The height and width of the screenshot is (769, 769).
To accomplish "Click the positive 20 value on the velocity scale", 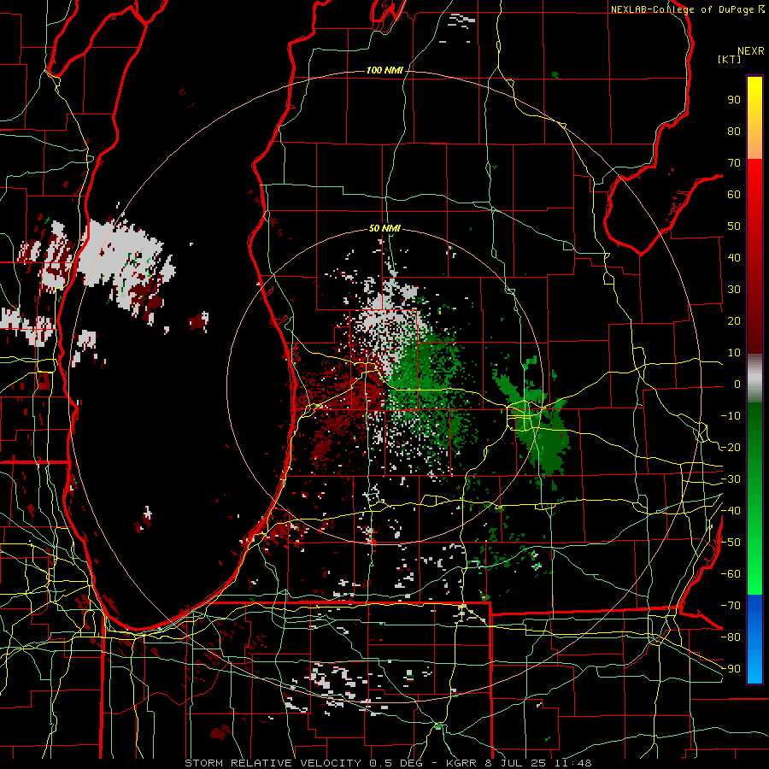I will pos(734,320).
